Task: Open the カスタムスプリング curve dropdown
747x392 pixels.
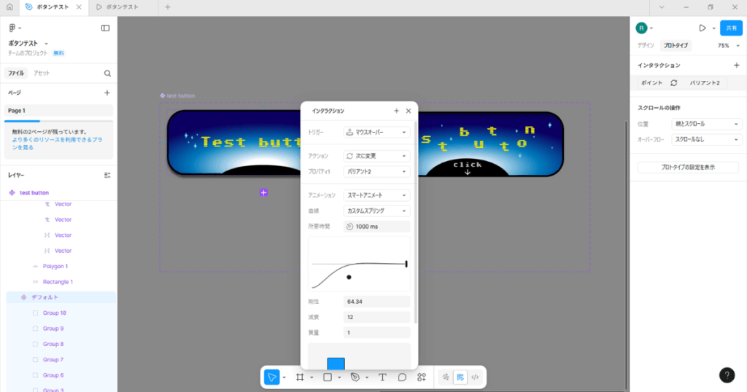Action: 376,211
